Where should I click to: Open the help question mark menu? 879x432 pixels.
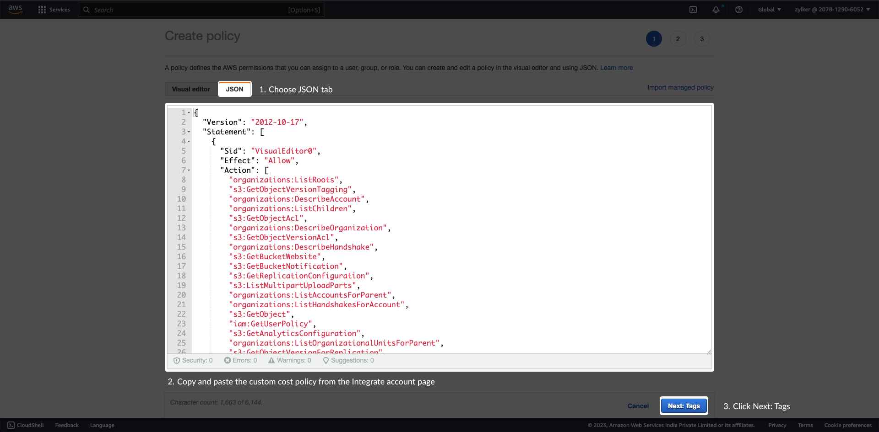738,10
